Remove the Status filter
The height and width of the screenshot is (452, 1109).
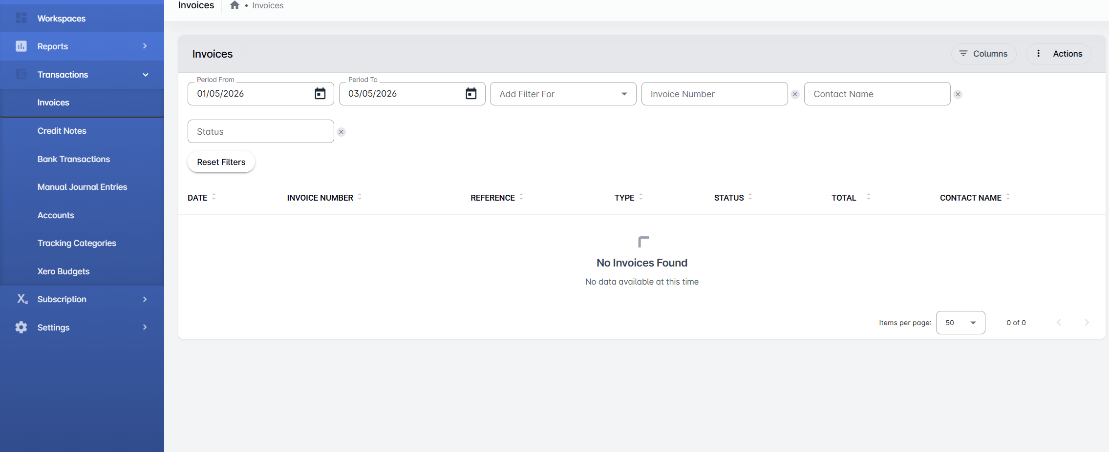coord(341,132)
